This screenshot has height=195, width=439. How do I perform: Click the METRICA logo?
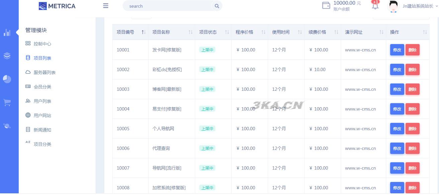tap(57, 6)
